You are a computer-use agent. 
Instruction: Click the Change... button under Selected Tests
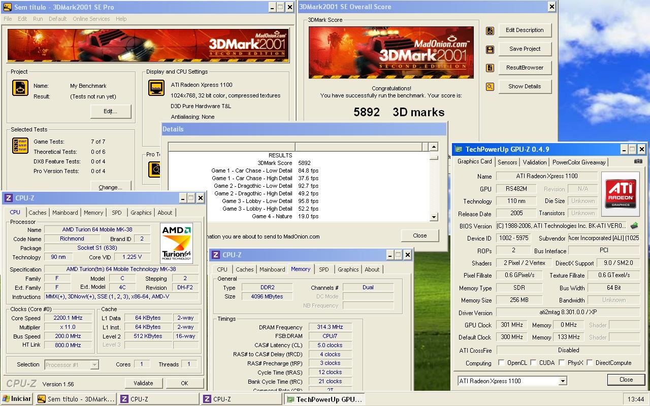pyautogui.click(x=111, y=187)
